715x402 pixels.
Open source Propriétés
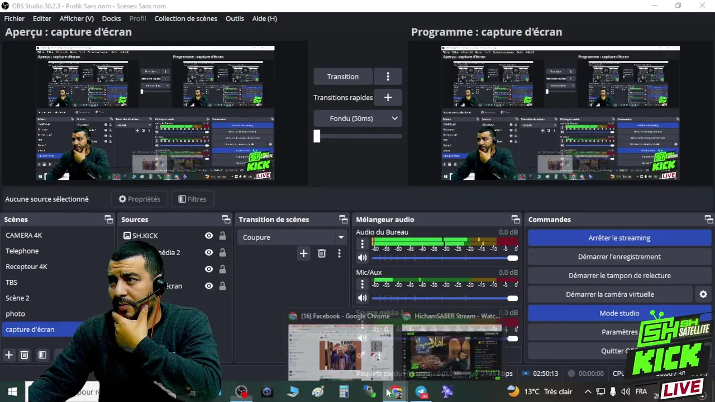click(140, 199)
